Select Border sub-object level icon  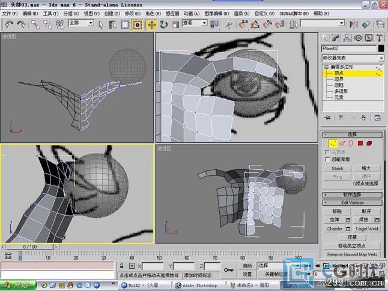(351, 143)
